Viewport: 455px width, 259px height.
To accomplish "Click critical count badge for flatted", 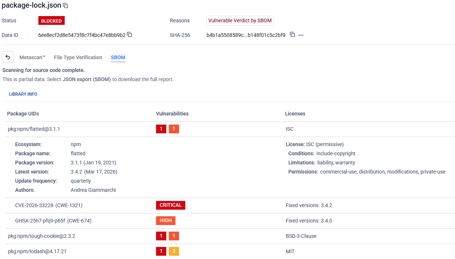I will coord(161,129).
